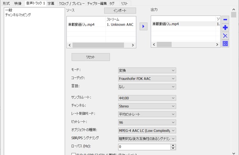239x155 pixels.
Task: Click the ストリーム column header
Action: [113, 19]
